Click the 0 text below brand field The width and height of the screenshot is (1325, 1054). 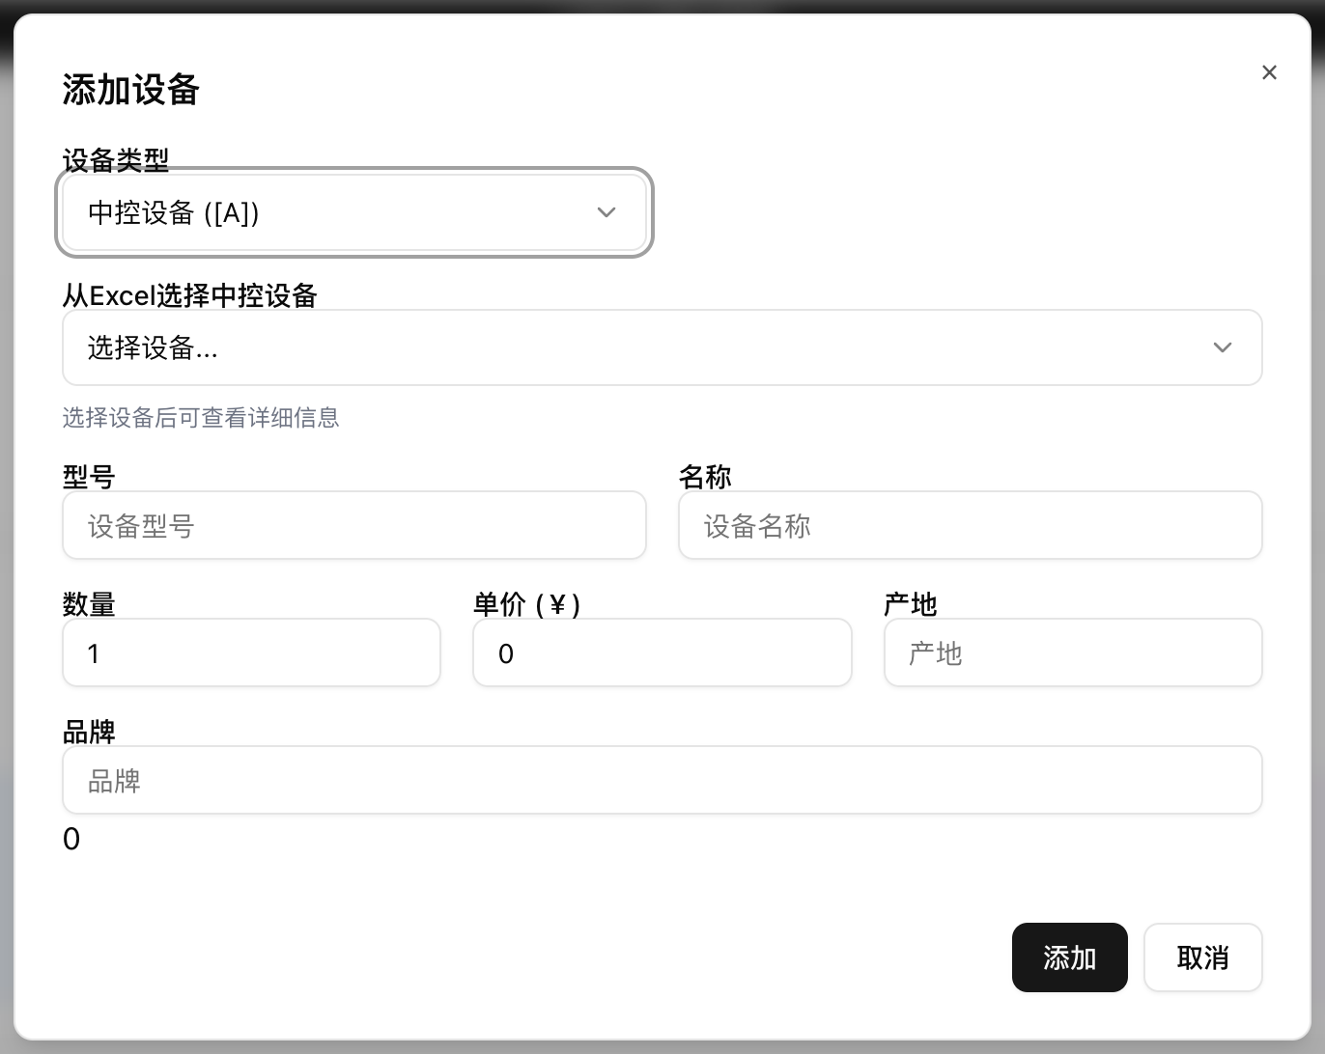pos(70,839)
